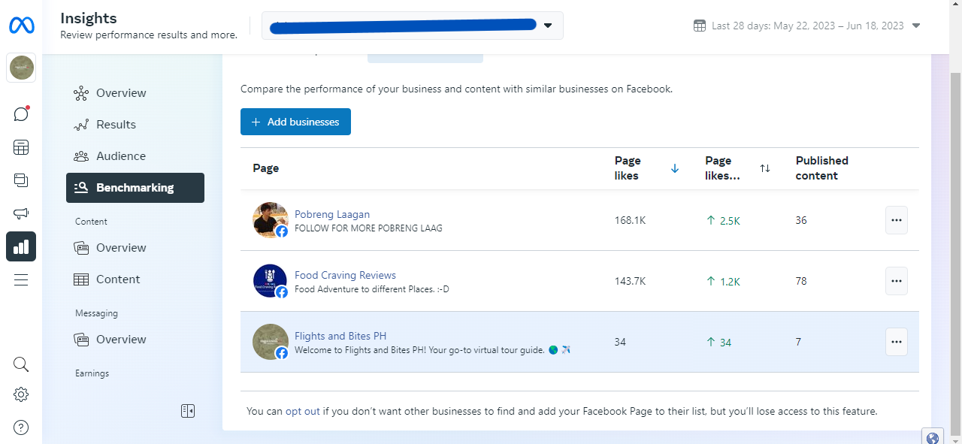Click the opt out link
Image resolution: width=962 pixels, height=444 pixels.
pyautogui.click(x=302, y=411)
